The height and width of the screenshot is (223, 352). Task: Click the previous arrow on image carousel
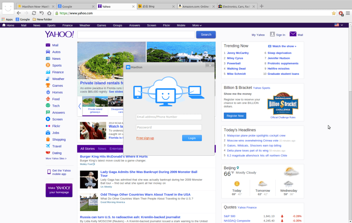(x=80, y=106)
